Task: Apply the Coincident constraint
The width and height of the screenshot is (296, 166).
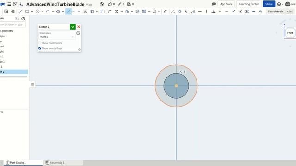Action: (173, 12)
